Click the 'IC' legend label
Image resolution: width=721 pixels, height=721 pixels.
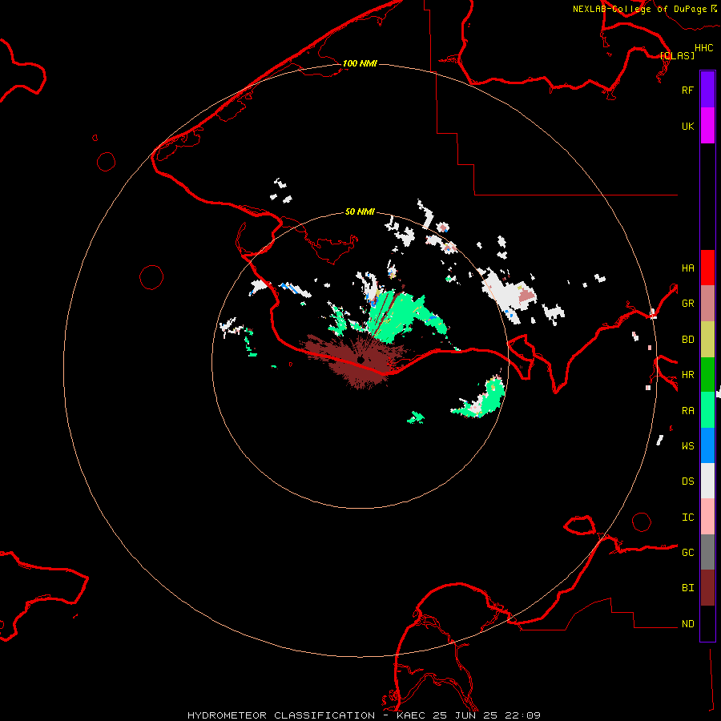click(687, 518)
